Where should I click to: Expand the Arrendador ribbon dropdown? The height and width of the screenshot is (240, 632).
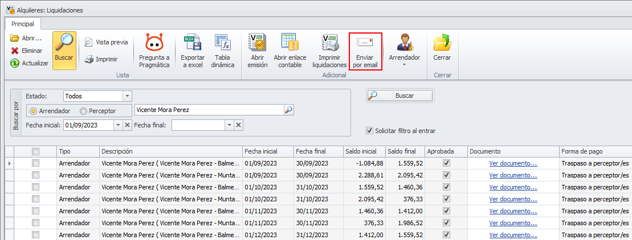pyautogui.click(x=405, y=64)
